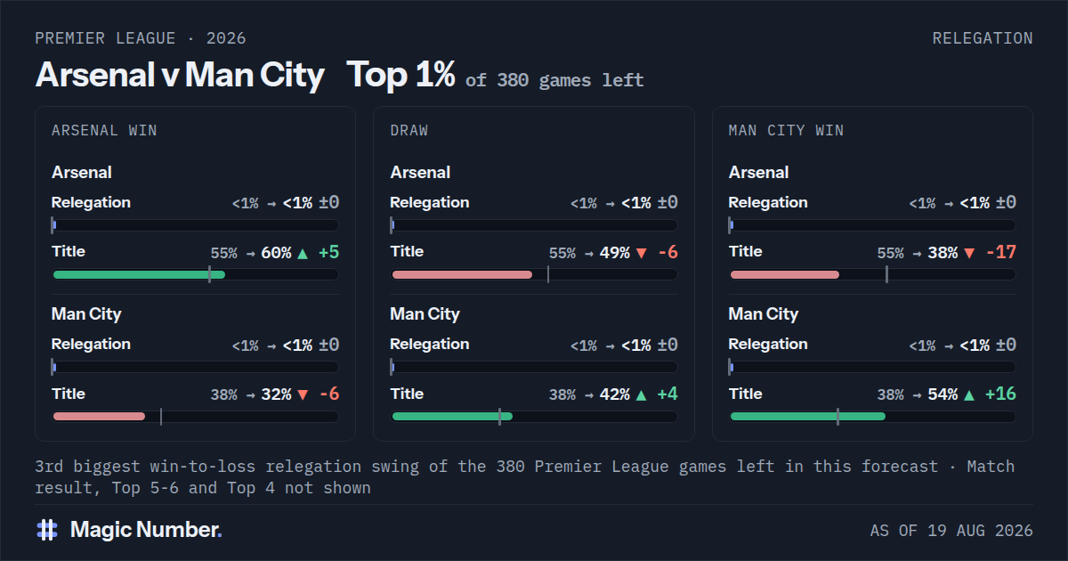1068x561 pixels.
Task: Click red down arrow beside Arsenal 49% title
Action: coord(641,253)
